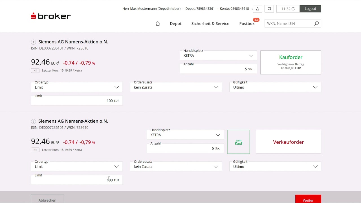
Task: Click Letzter Kurs 15:19:39 text in order 1
Action: [x=62, y=70]
